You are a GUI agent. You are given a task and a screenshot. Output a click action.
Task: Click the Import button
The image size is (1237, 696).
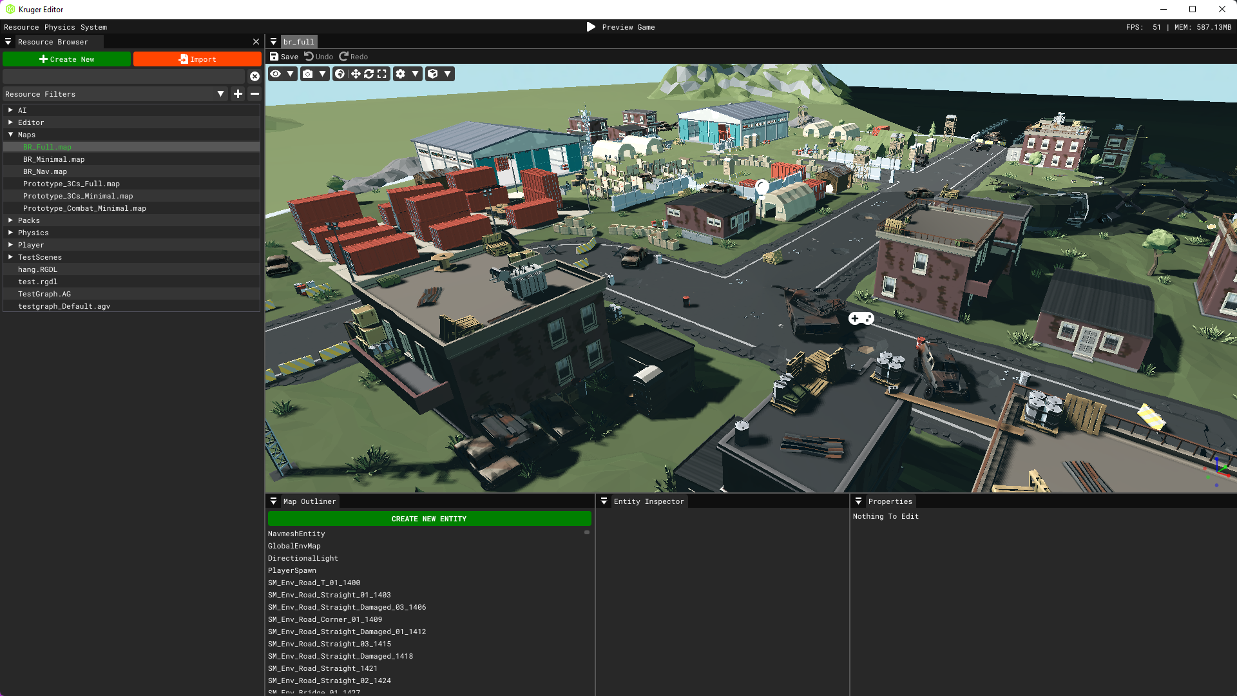click(x=197, y=59)
